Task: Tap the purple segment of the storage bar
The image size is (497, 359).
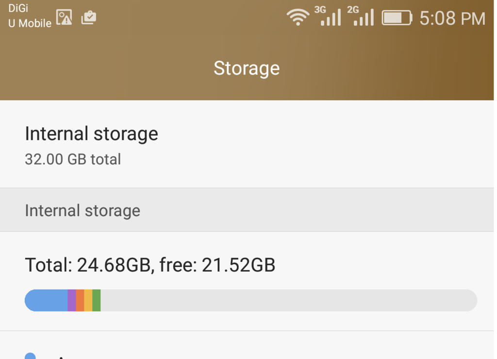Action: coord(72,300)
